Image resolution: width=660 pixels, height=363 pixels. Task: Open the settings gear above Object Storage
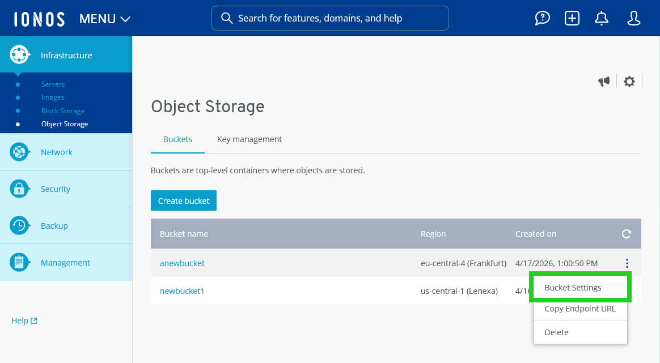[629, 81]
